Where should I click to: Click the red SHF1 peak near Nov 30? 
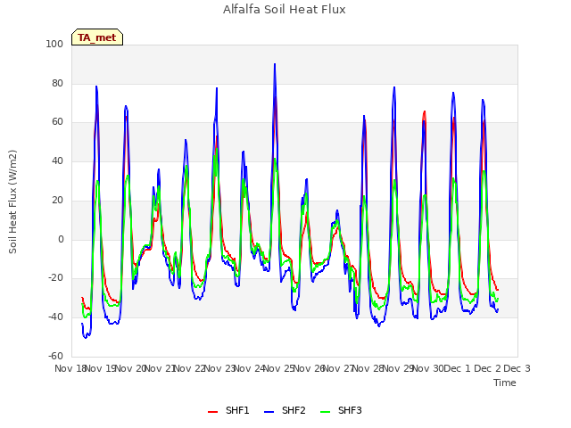tap(425, 111)
